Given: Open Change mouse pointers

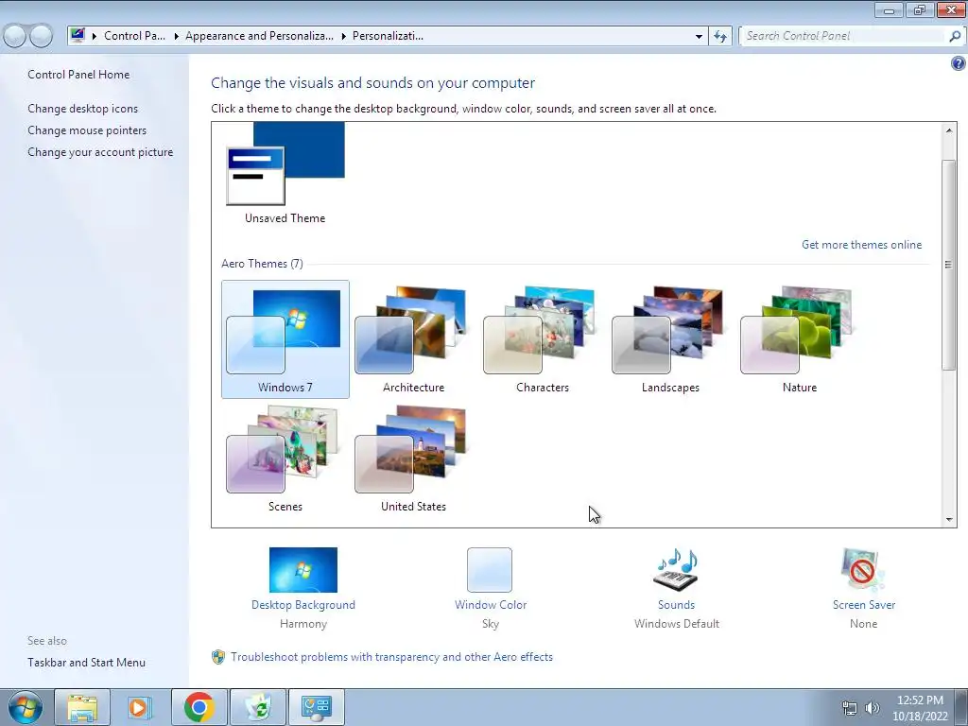Looking at the screenshot, I should pyautogui.click(x=87, y=130).
